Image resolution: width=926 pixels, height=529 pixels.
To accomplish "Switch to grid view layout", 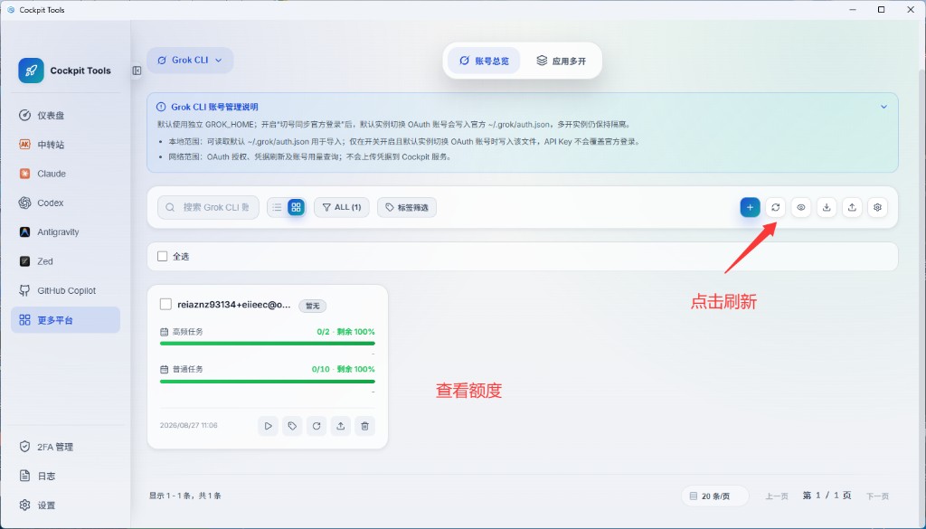I will pos(296,207).
